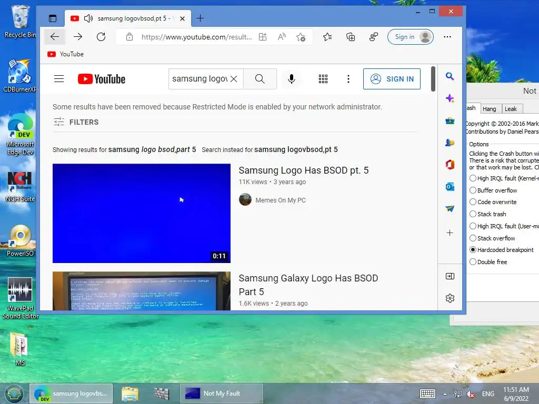
Task: Open Edge sidebar settings gear
Action: (450, 298)
